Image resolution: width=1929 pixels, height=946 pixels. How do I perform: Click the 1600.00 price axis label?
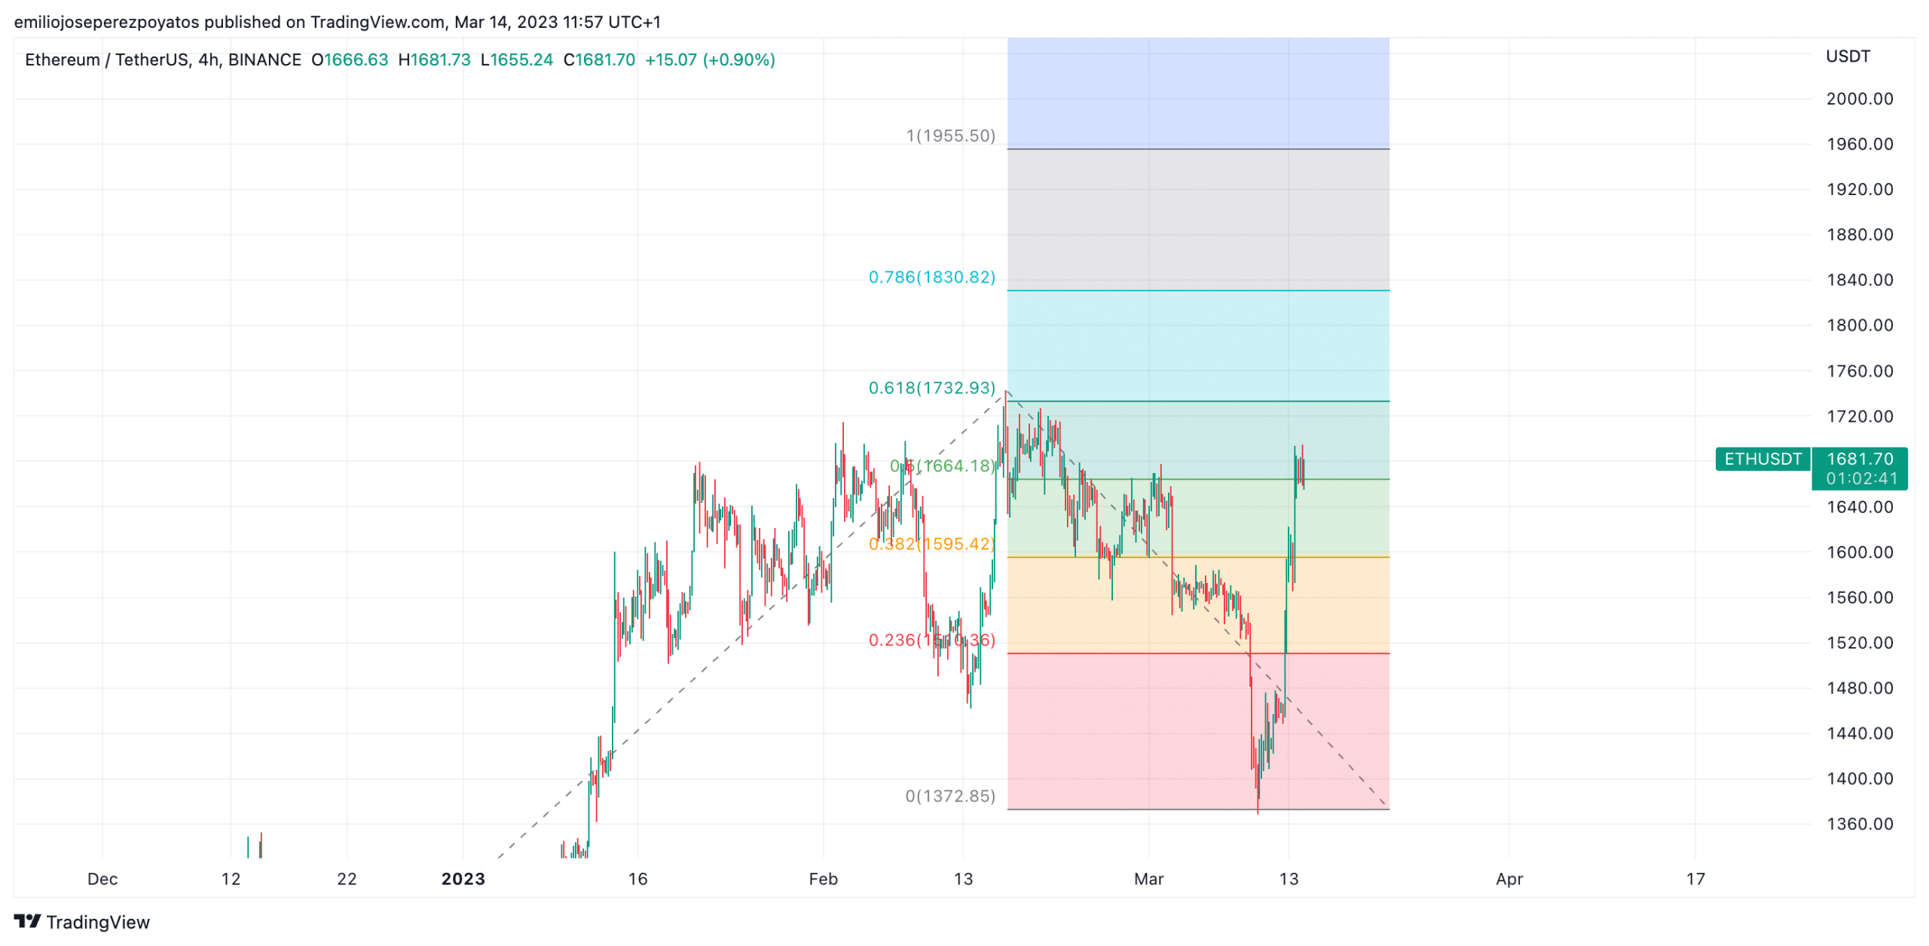point(1859,552)
